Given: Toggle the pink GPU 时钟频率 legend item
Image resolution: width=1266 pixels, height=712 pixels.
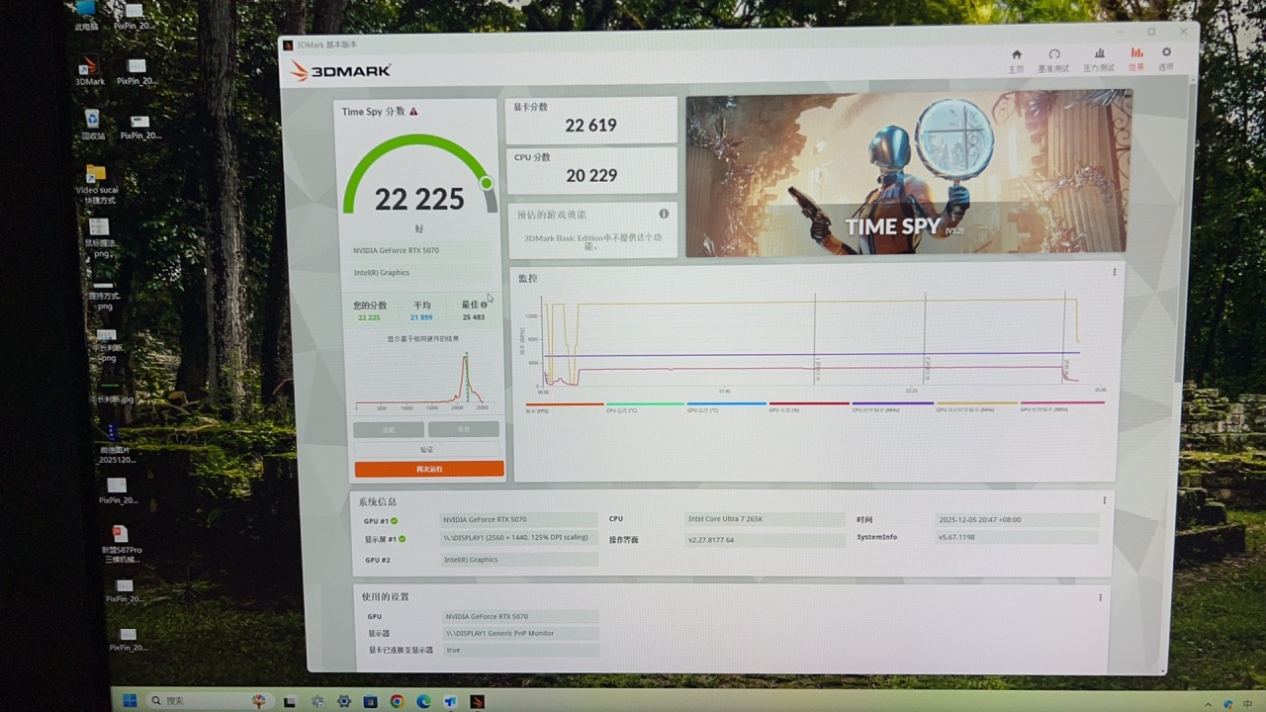Looking at the screenshot, I should [1062, 406].
